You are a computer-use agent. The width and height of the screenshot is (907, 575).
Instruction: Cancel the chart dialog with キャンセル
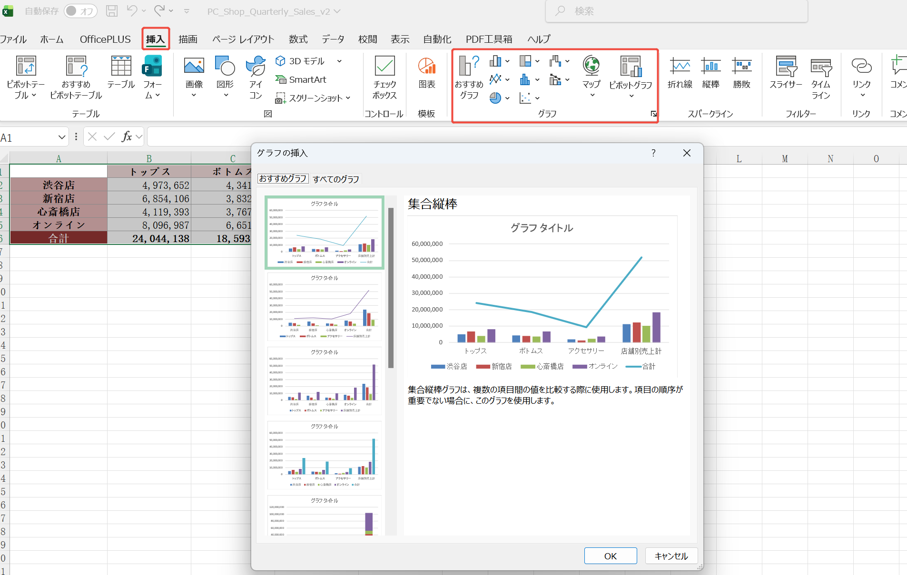[x=671, y=556]
